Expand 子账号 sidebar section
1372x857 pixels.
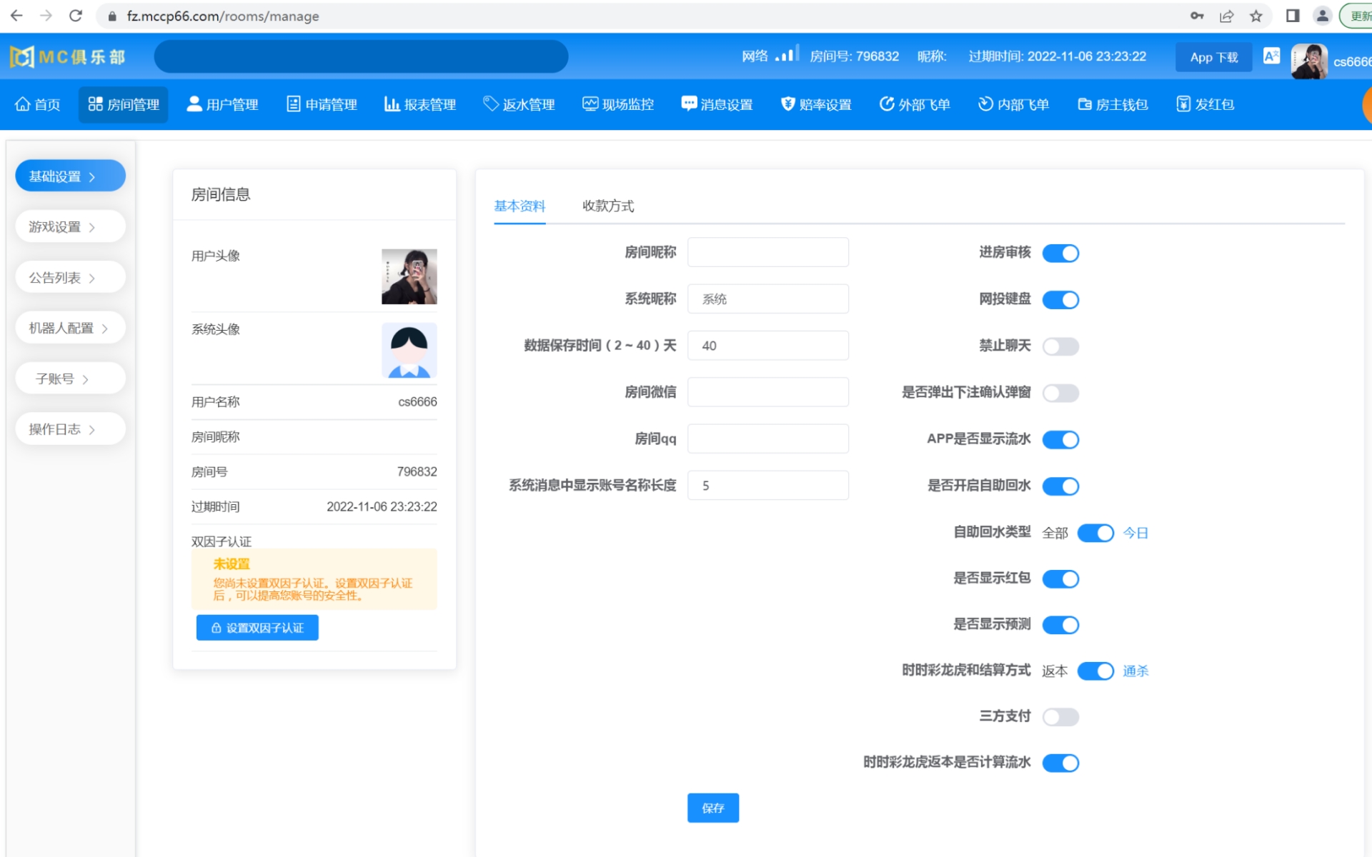(70, 379)
